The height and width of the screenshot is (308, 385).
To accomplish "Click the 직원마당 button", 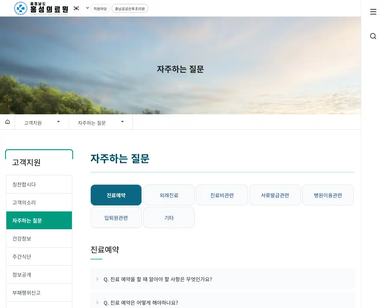I will click(100, 9).
